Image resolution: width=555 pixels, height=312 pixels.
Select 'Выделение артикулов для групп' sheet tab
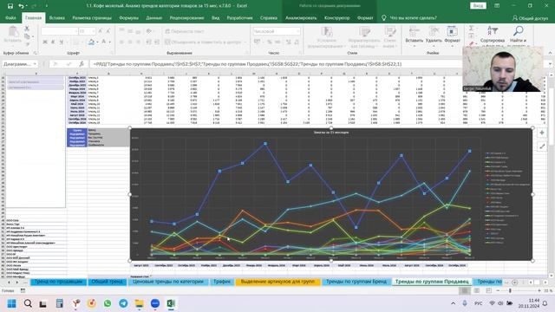click(277, 282)
